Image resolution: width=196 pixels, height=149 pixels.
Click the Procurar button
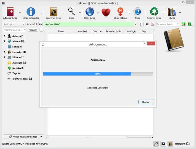click(33, 30)
